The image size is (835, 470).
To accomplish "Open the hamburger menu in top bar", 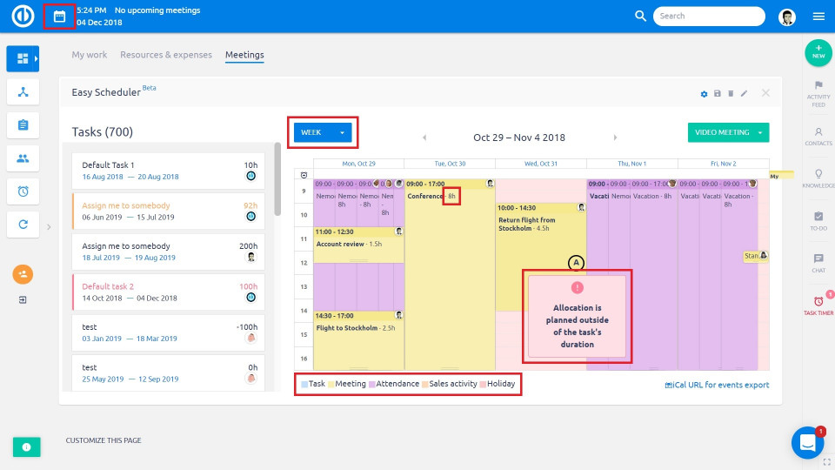I will 818,17.
